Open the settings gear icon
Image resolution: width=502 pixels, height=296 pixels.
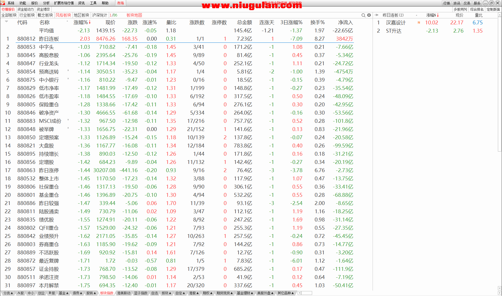(x=369, y=15)
